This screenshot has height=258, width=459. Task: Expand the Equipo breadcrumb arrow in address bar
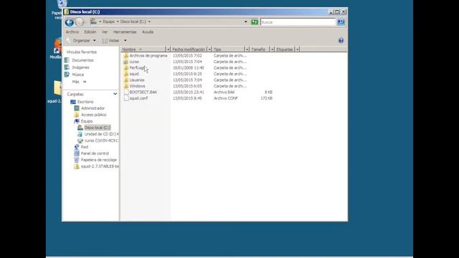(118, 21)
